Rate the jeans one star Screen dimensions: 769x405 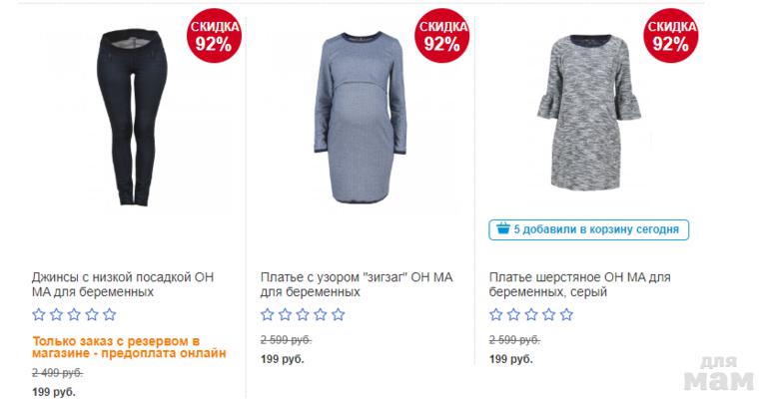(x=39, y=315)
